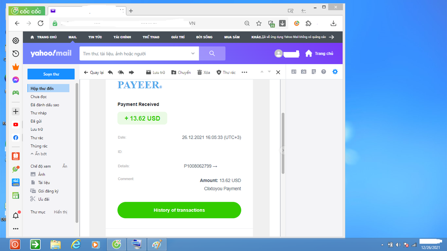The width and height of the screenshot is (447, 251).
Task: Reload the current page
Action: [x=41, y=23]
